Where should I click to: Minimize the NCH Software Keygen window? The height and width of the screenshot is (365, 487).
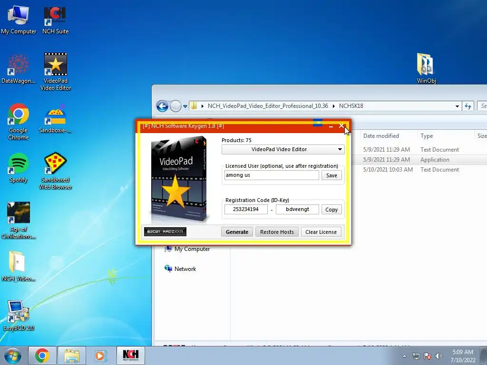coord(331,126)
